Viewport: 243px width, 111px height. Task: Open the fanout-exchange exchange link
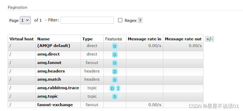tap(55, 105)
